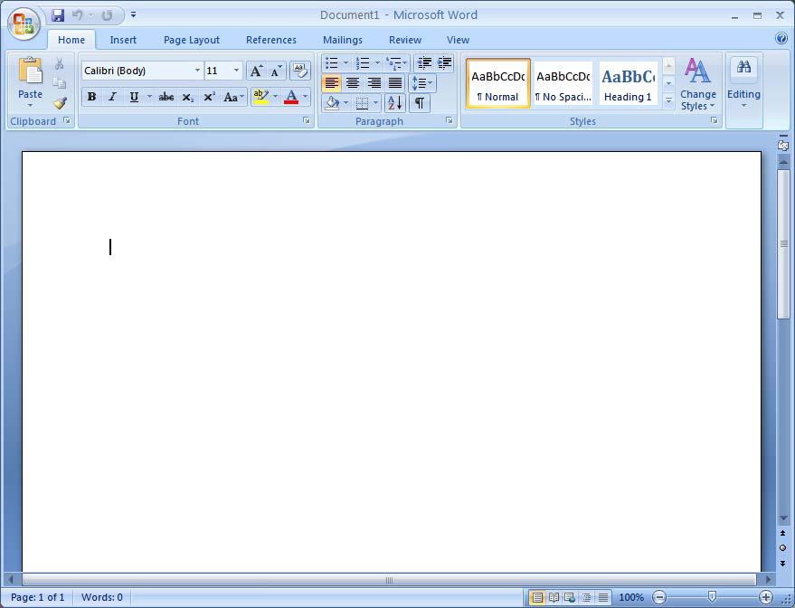Toggle bold formatting
This screenshot has height=608, width=795.
tap(91, 97)
